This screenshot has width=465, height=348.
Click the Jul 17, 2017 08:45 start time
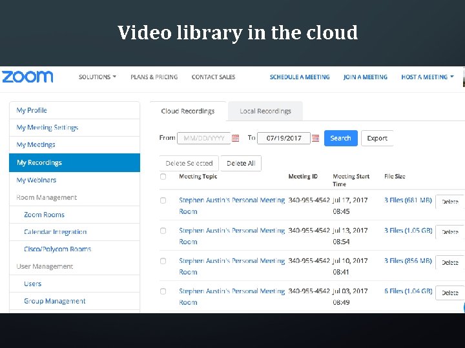point(350,206)
